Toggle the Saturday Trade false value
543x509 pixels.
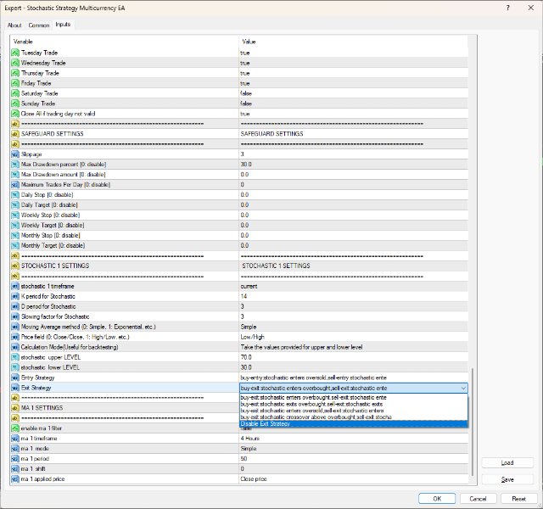pyautogui.click(x=245, y=93)
